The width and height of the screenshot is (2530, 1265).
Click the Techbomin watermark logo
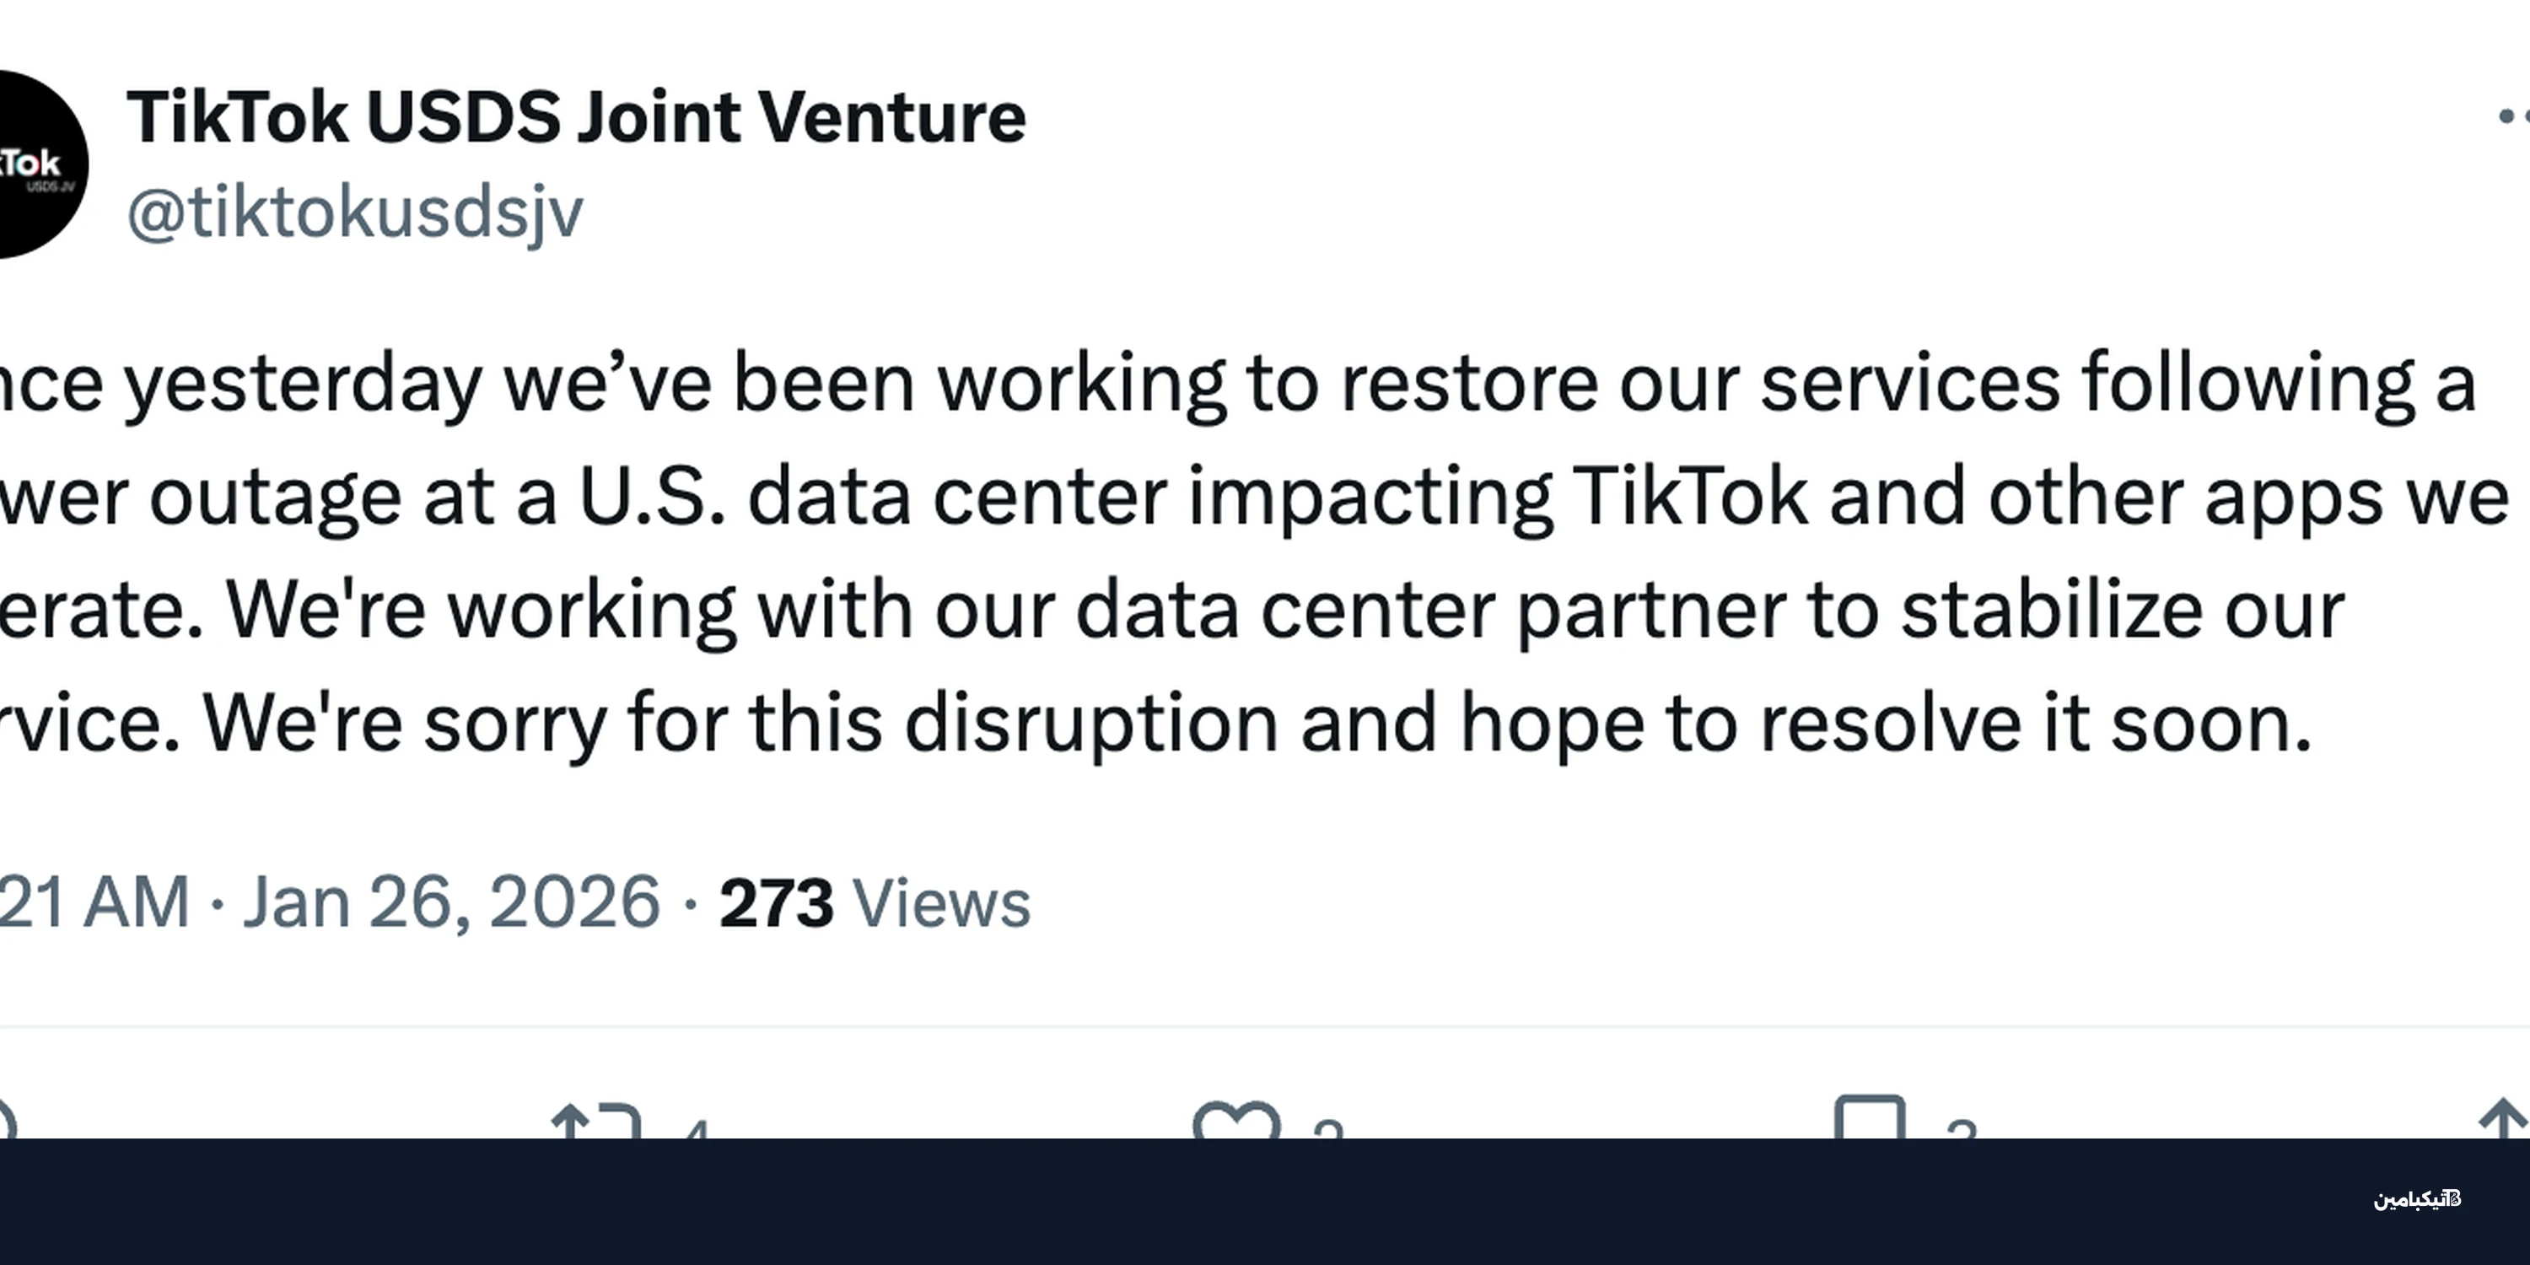[x=2417, y=1199]
